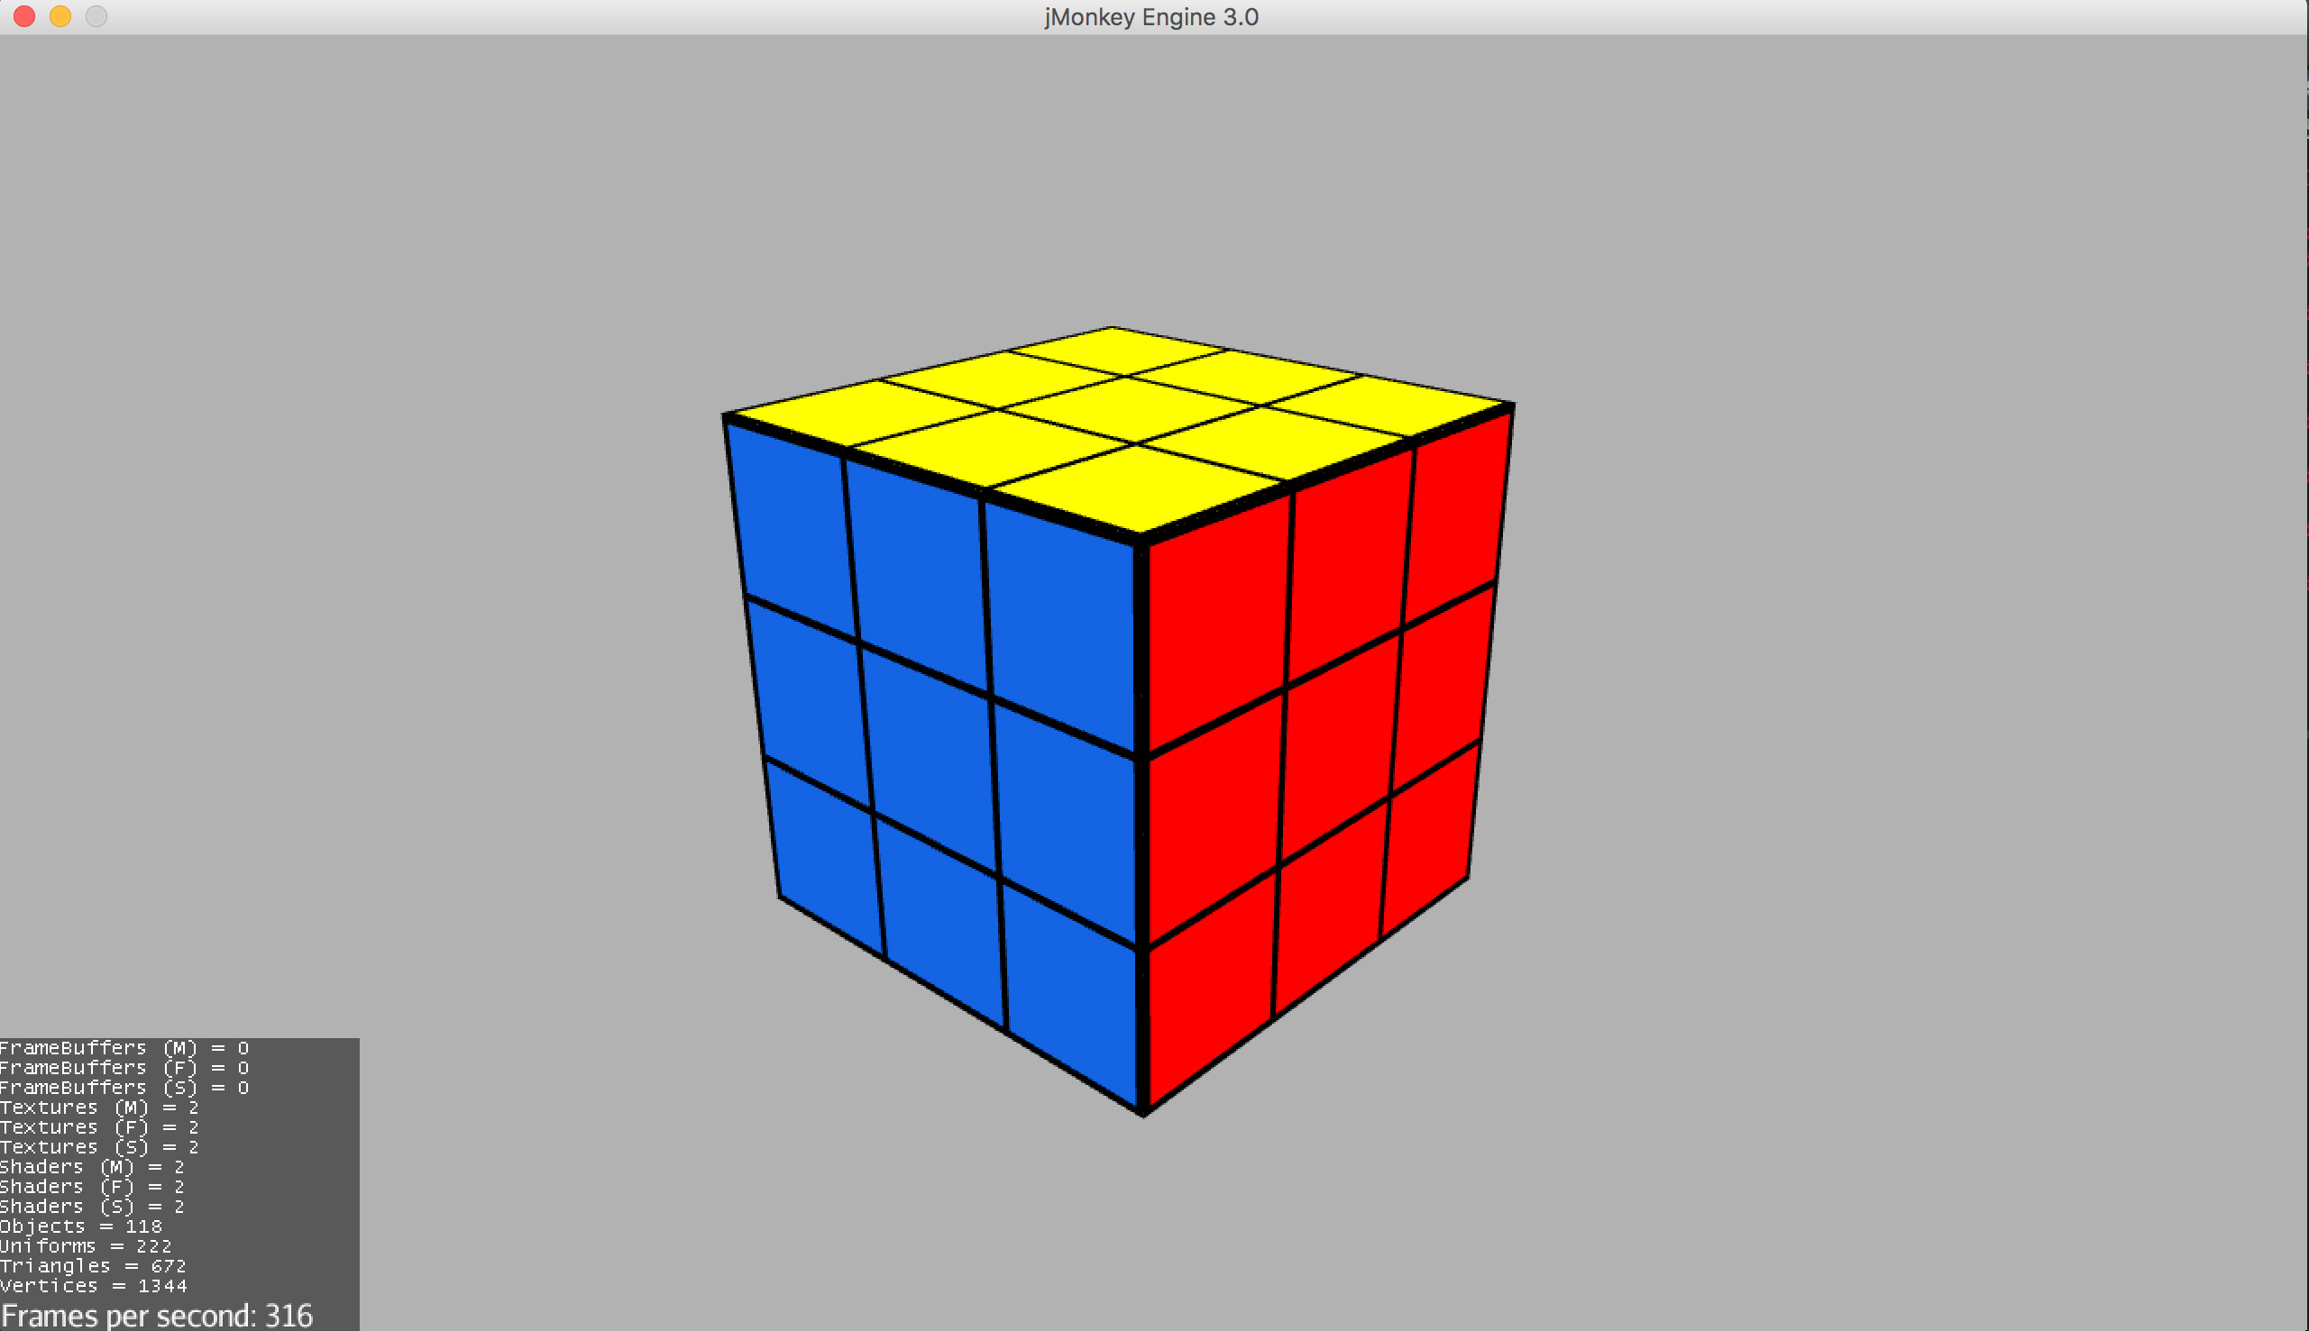The height and width of the screenshot is (1331, 2309).
Task: Click the red tile at bottom by blue face
Action: pyautogui.click(x=1211, y=989)
